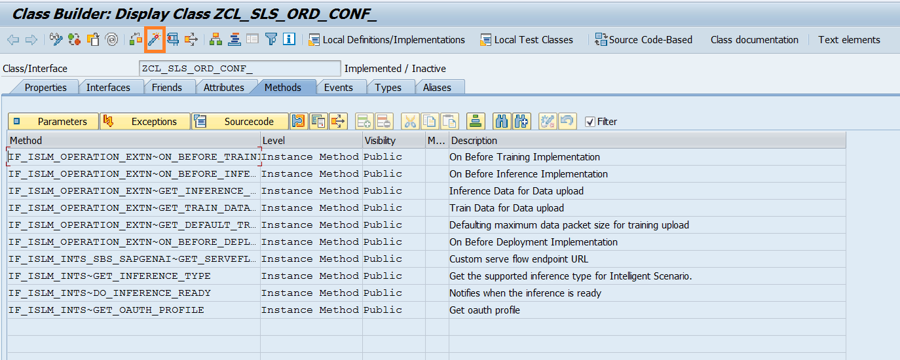The height and width of the screenshot is (360, 900).
Task: Click the Class/Interface name input field
Action: pos(240,69)
